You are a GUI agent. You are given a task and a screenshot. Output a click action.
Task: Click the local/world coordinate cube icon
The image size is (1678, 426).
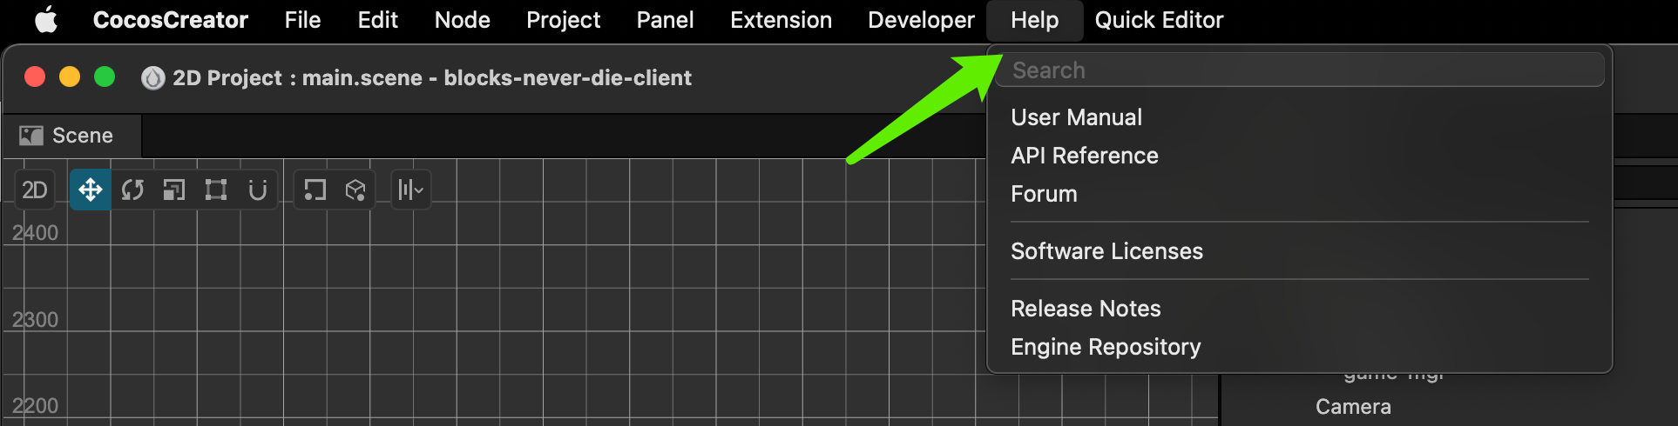[x=355, y=190]
